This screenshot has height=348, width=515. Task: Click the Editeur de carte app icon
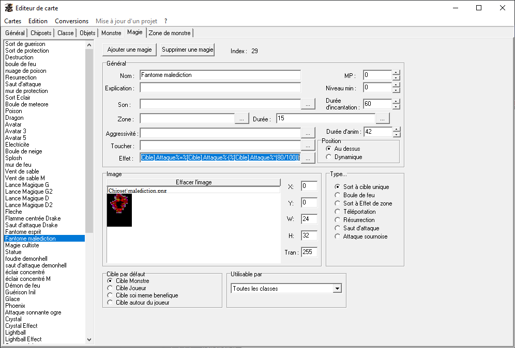(9, 8)
